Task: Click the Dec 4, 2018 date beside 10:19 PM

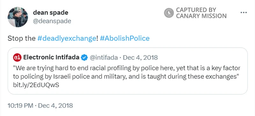Action: pyautogui.click(x=55, y=106)
